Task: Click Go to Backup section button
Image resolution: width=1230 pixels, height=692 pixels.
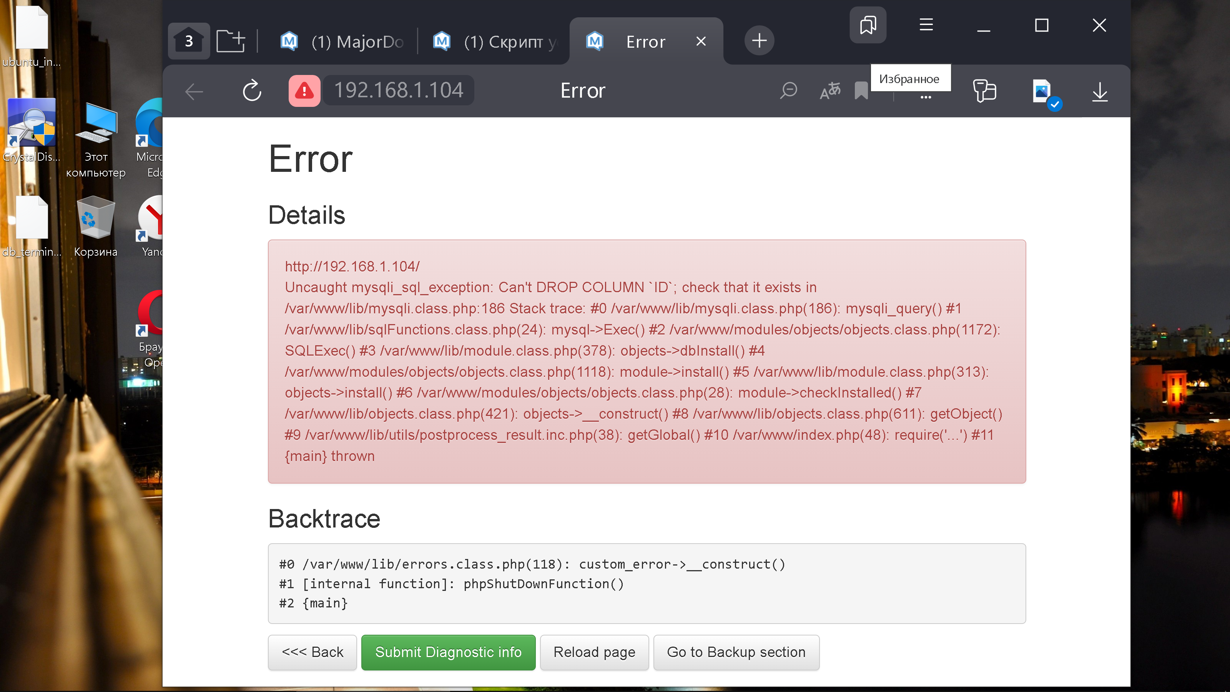Action: pos(736,652)
